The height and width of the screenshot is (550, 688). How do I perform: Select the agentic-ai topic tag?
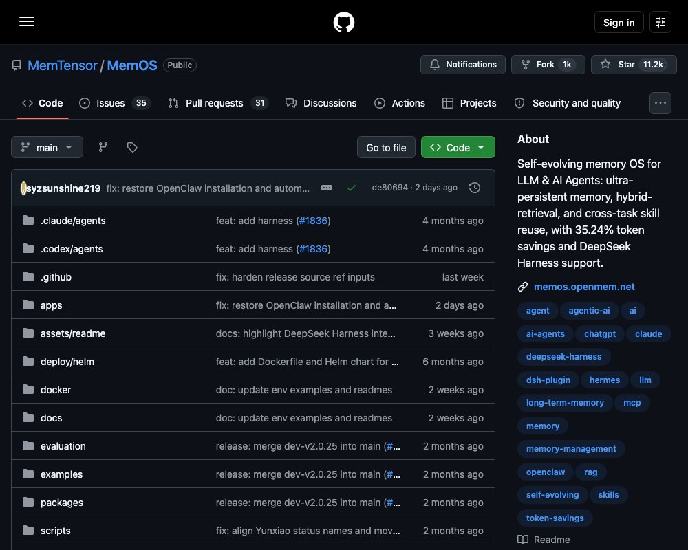point(589,311)
